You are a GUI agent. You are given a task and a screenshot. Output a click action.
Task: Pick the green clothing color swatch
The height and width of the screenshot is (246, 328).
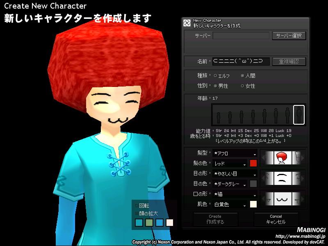[x=149, y=223]
